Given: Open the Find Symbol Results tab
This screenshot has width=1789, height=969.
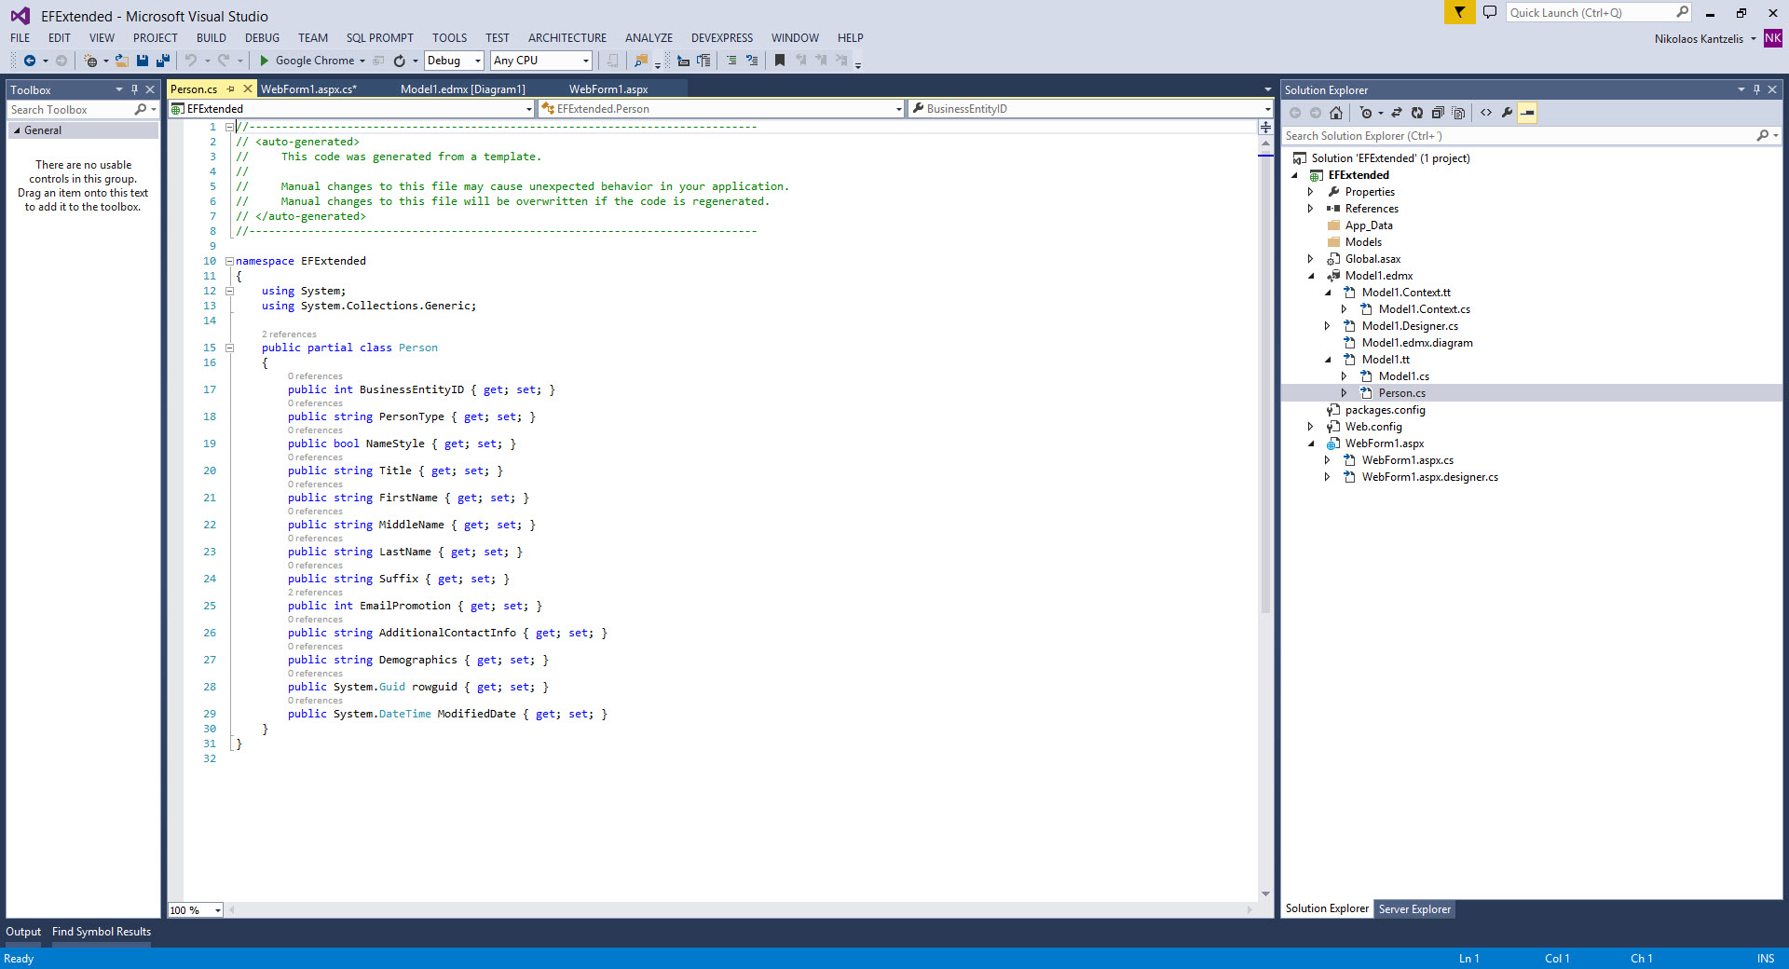Looking at the screenshot, I should [x=102, y=932].
